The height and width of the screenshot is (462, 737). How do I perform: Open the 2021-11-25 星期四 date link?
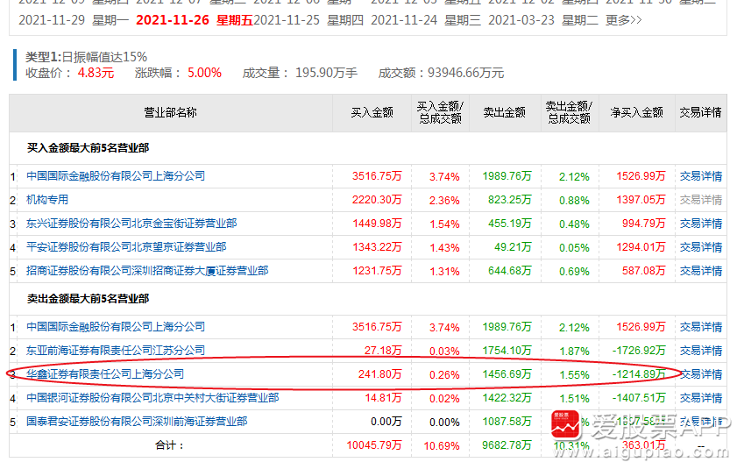point(308,20)
